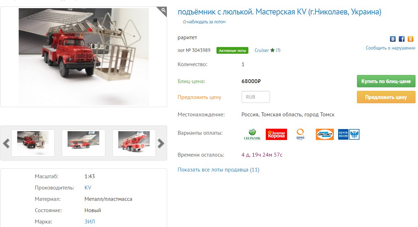Open the ЗИЛ brand link
The image size is (418, 227).
(x=89, y=222)
